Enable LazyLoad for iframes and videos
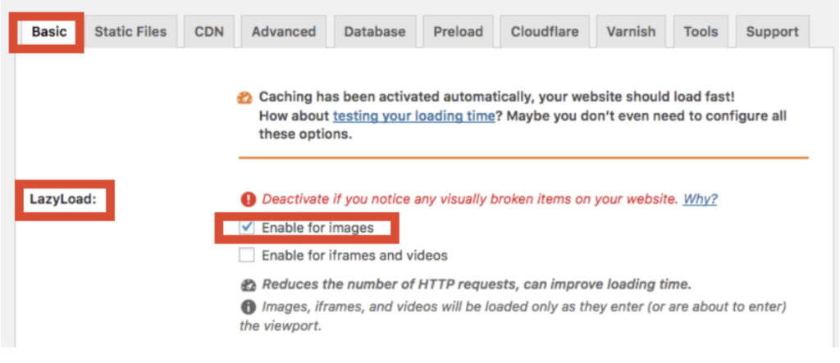This screenshot has width=840, height=363. pyautogui.click(x=247, y=255)
